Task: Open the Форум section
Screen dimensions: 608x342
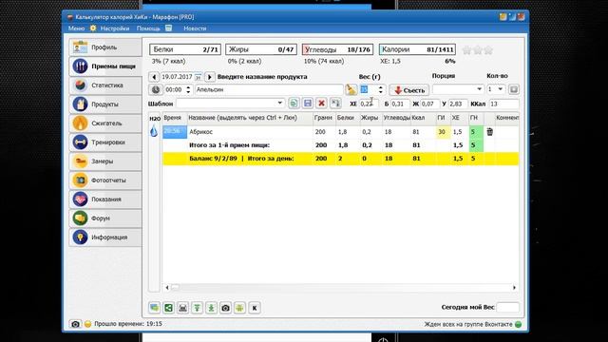Action: (x=105, y=218)
